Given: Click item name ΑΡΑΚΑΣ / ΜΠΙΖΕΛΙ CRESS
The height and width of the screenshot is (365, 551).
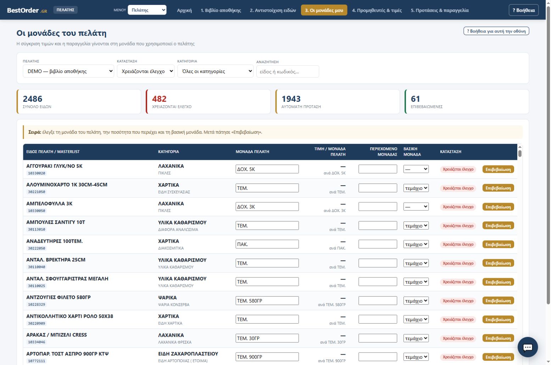Looking at the screenshot, I should 57,335.
